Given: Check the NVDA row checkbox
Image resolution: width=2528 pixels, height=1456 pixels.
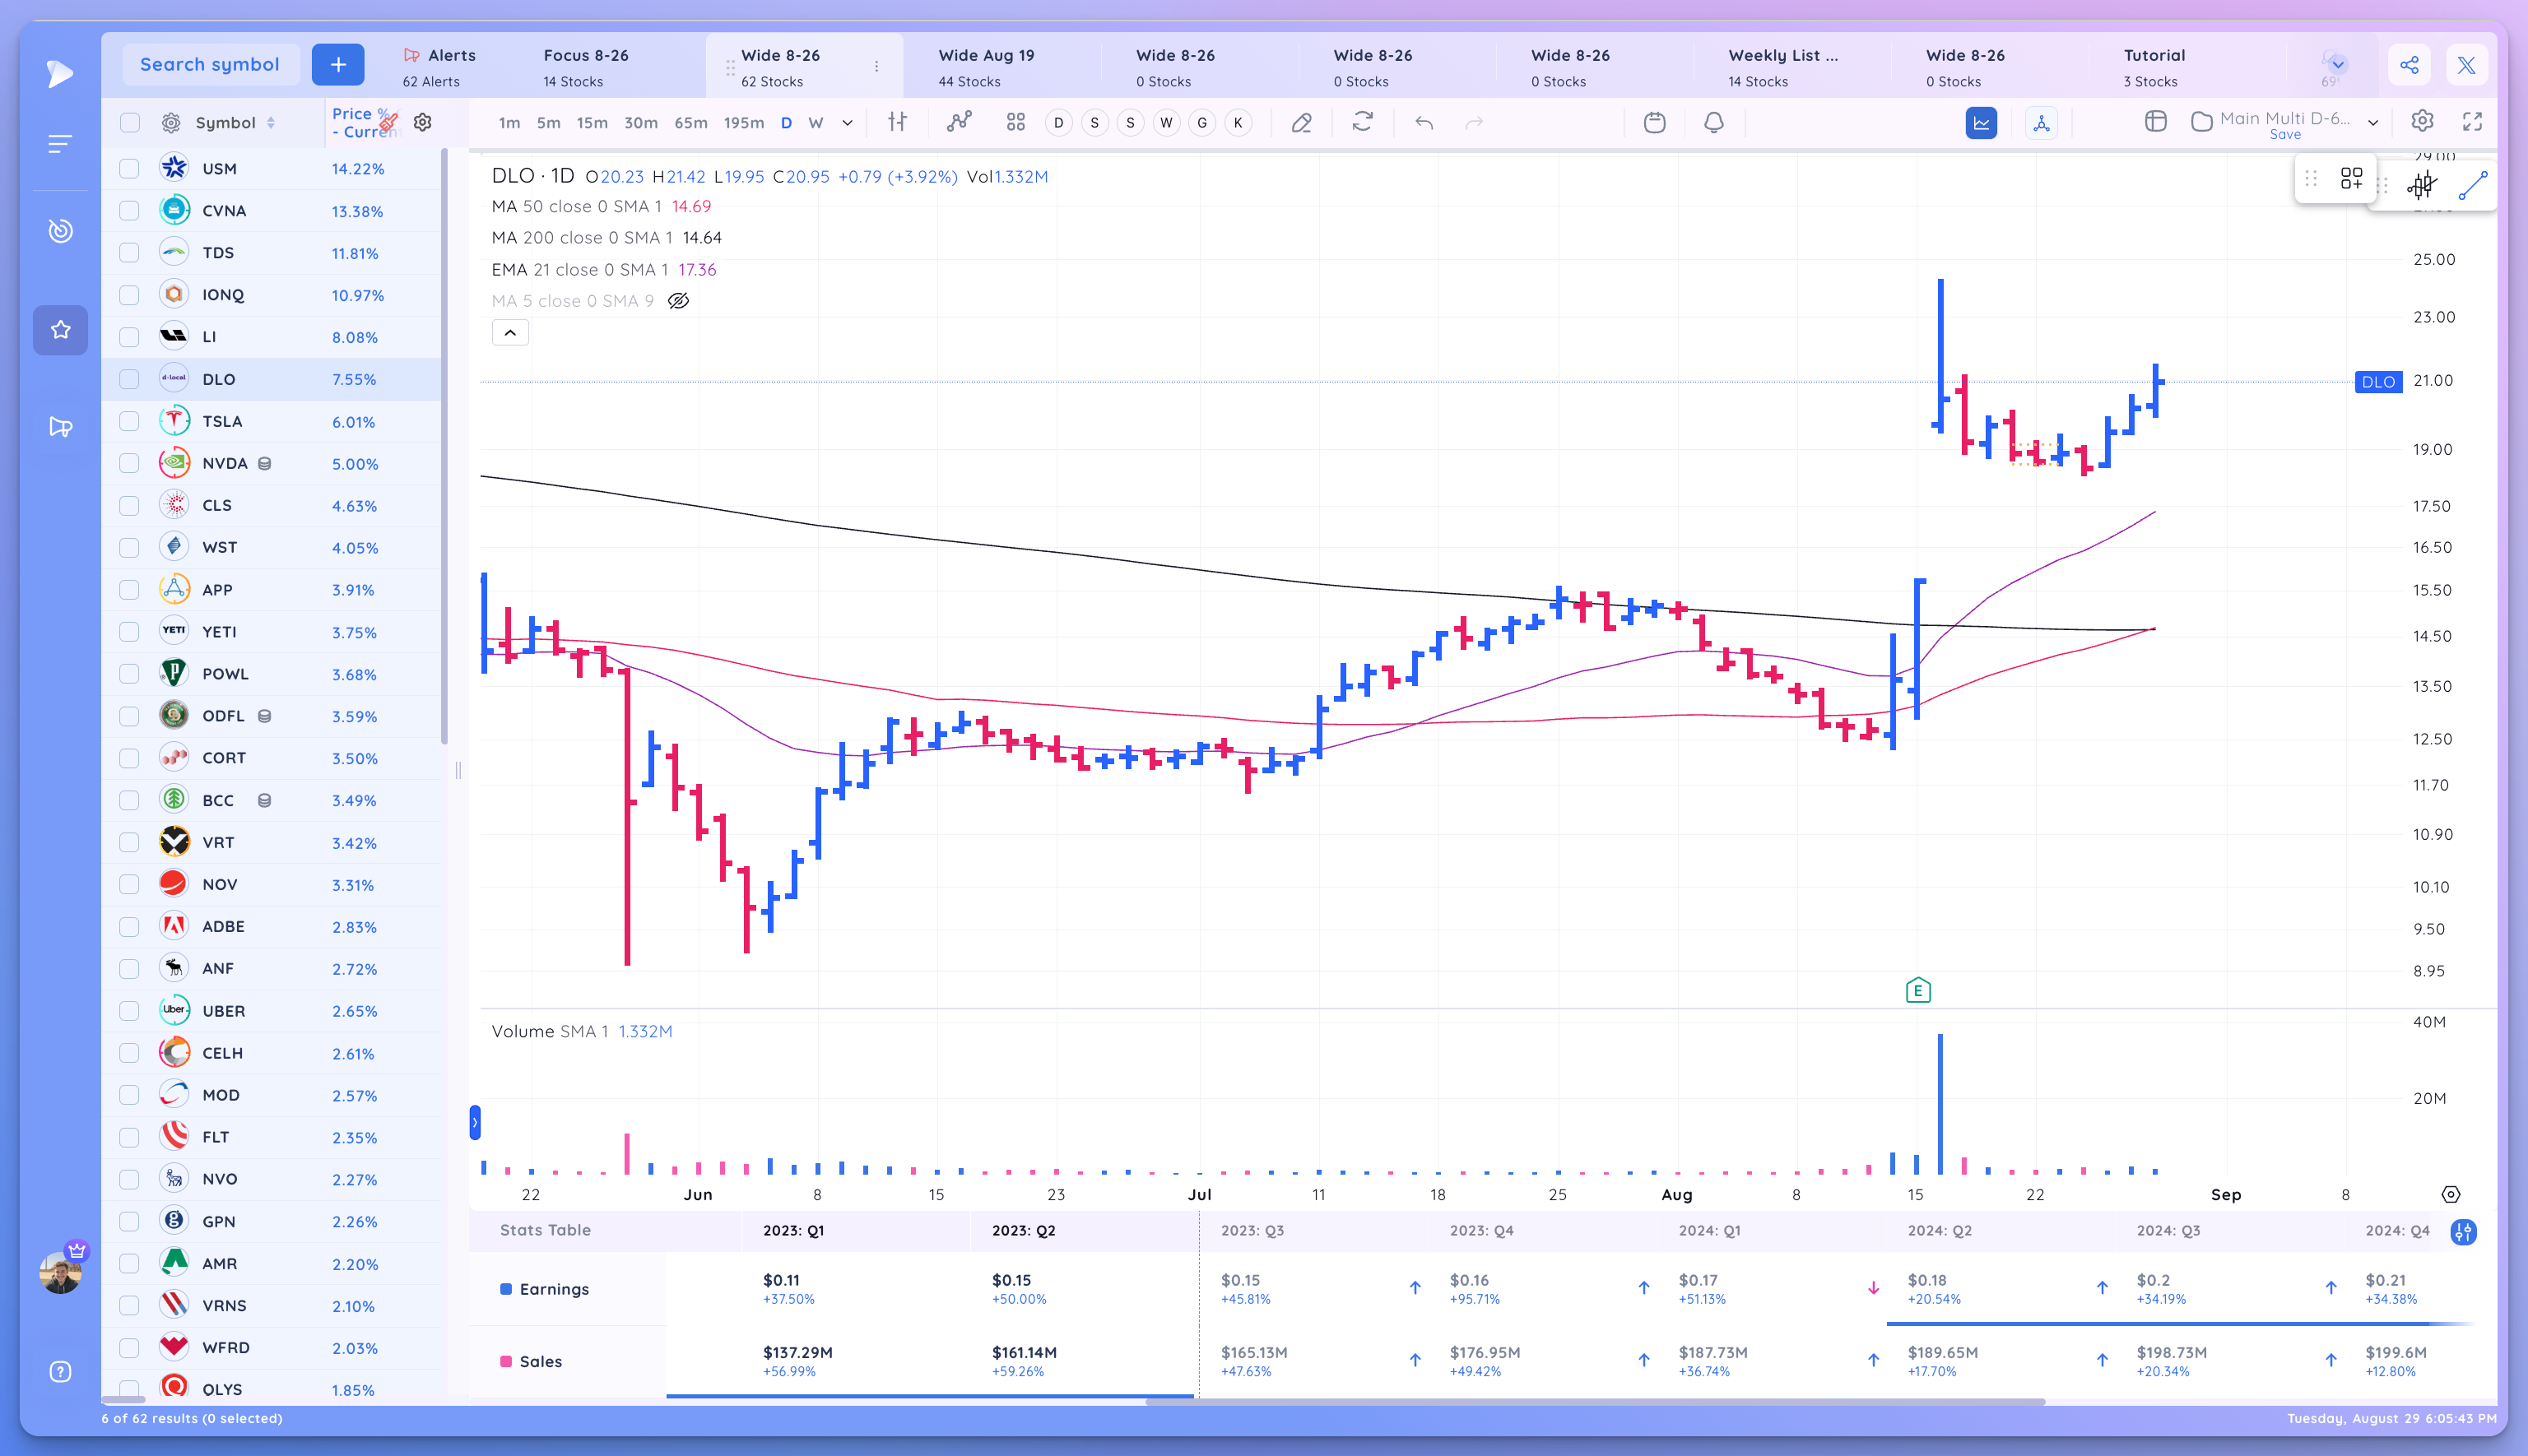Looking at the screenshot, I should [x=129, y=463].
